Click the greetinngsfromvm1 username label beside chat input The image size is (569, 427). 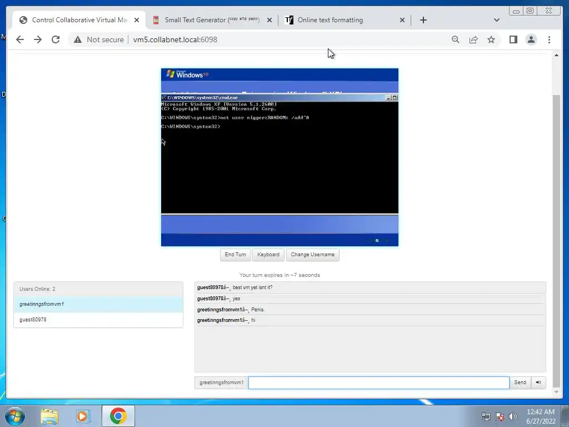pyautogui.click(x=221, y=383)
